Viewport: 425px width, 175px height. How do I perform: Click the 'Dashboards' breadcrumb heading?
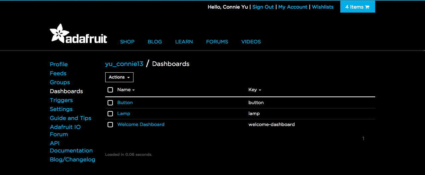click(171, 64)
